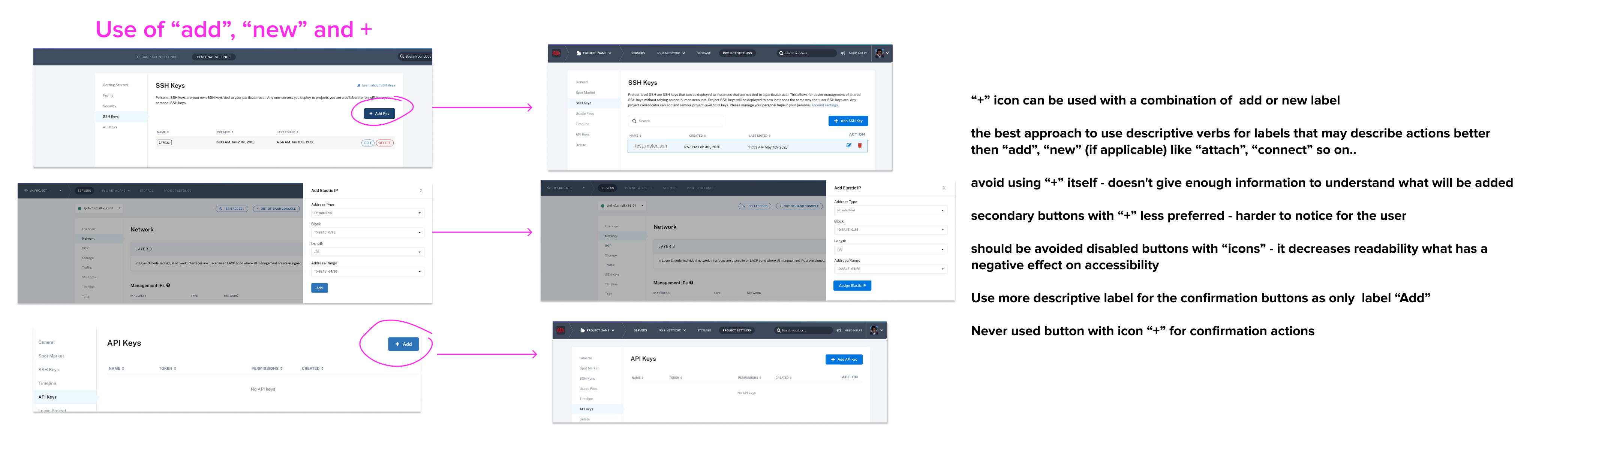Click the plus icon on Add SSH Key button
The image size is (1602, 464).
click(836, 121)
